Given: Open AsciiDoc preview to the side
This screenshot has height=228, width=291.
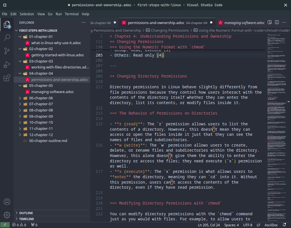Looking at the screenshot, I should [270, 22].
